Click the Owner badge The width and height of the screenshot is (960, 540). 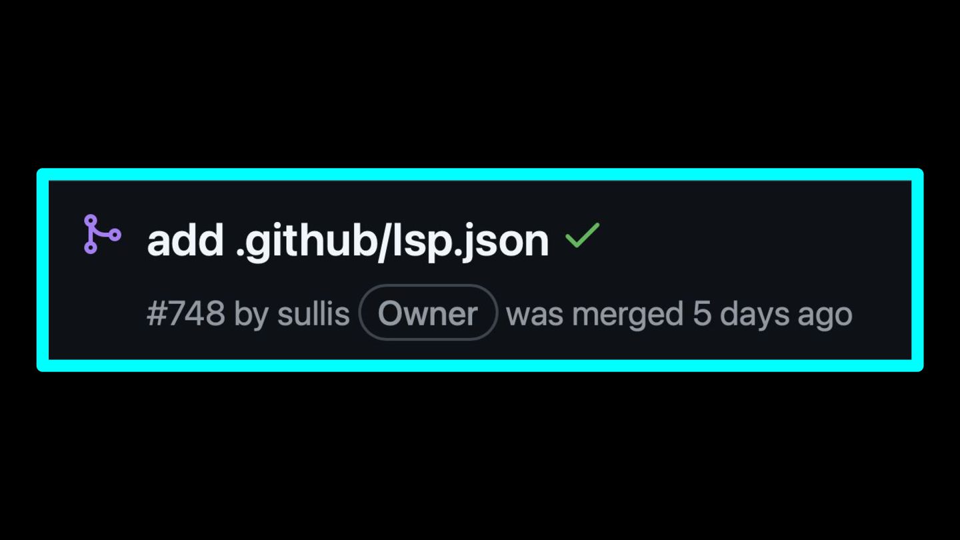pyautogui.click(x=428, y=313)
